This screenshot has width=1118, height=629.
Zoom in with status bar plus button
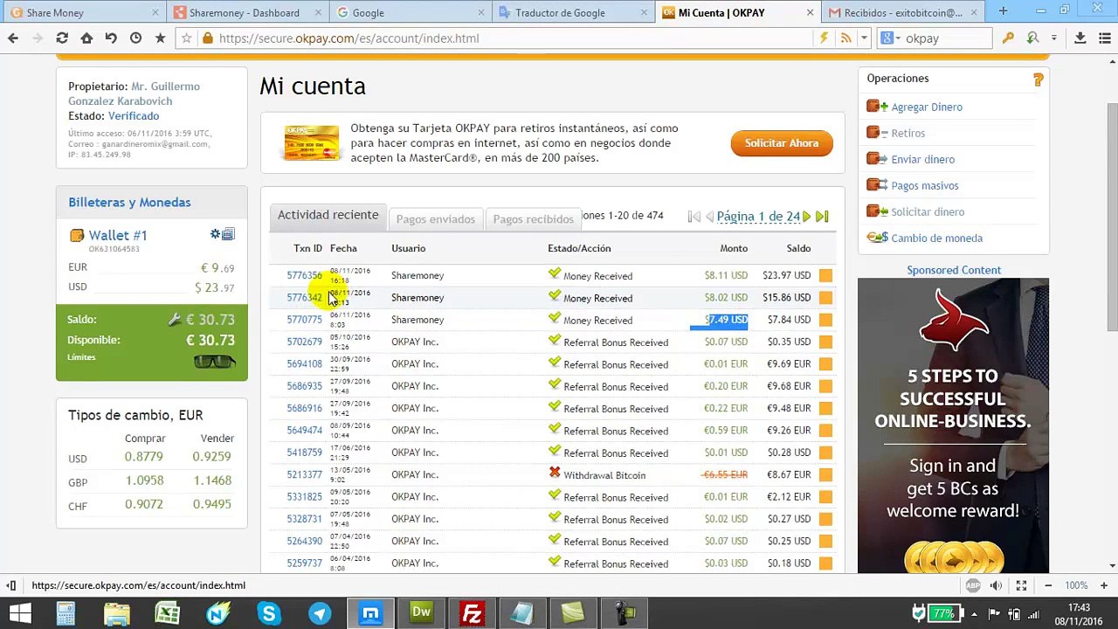pyautogui.click(x=1104, y=585)
